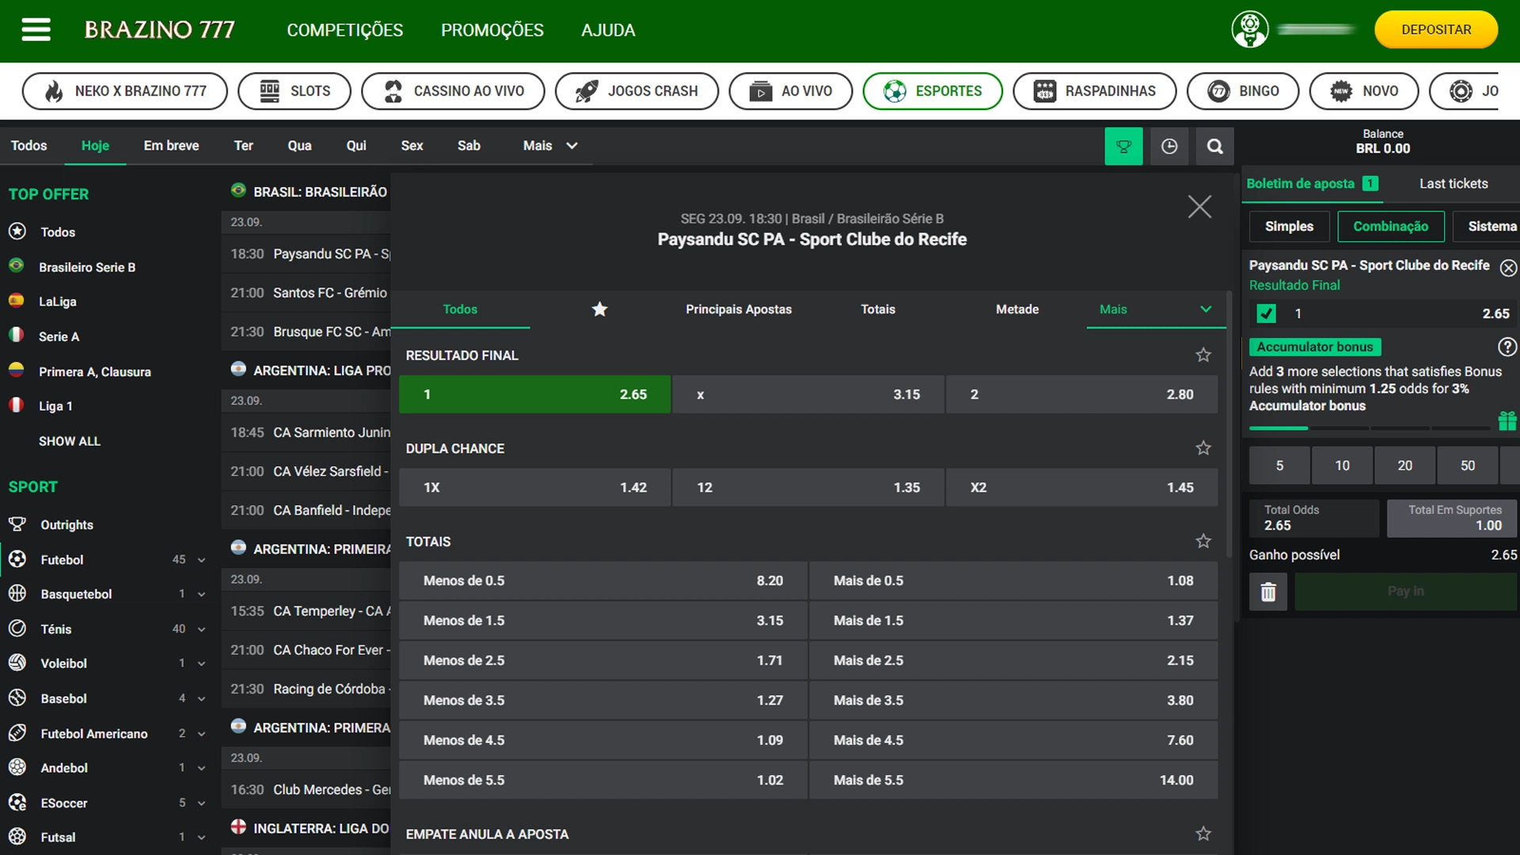Click the DEPOSITAR button

tap(1436, 29)
